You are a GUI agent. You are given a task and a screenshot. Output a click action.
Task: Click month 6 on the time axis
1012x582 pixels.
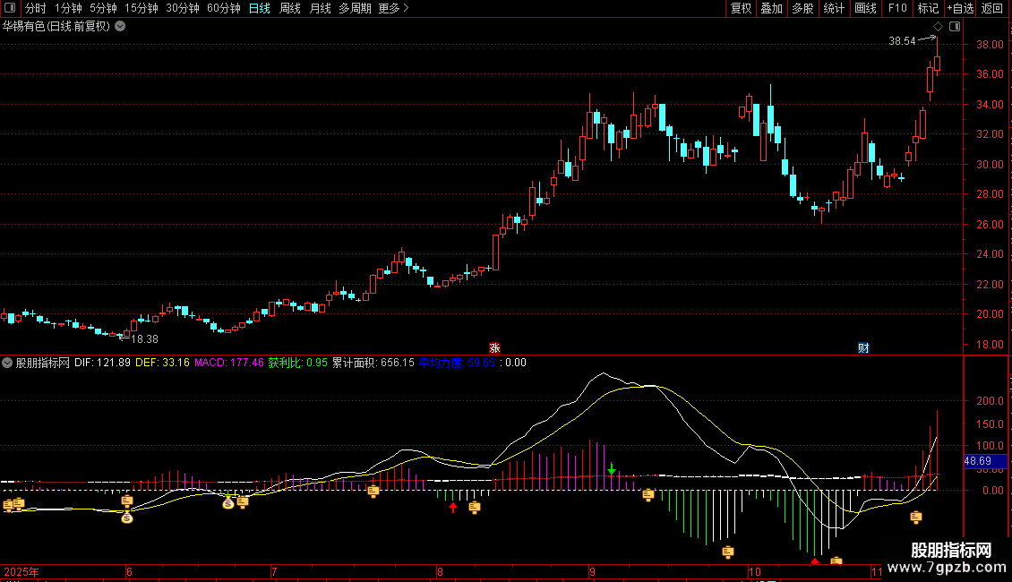tap(129, 571)
